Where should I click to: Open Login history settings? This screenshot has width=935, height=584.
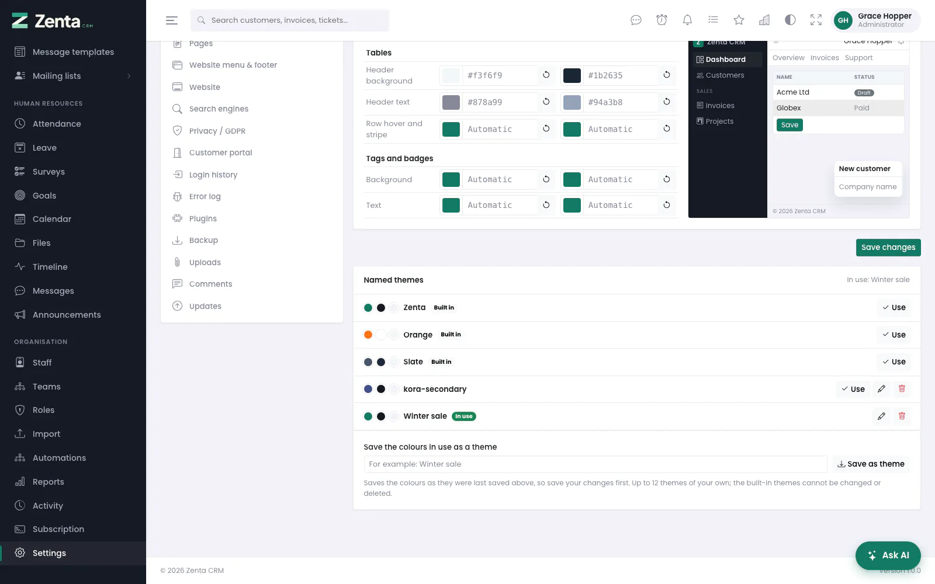point(252,175)
